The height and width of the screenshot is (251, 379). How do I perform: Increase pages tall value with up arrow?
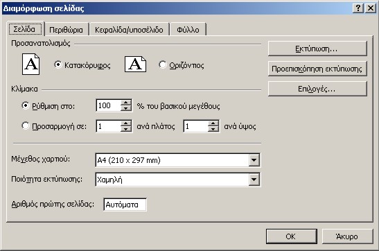pyautogui.click(x=213, y=123)
